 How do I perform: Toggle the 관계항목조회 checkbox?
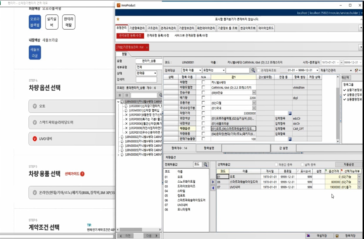[259, 70]
